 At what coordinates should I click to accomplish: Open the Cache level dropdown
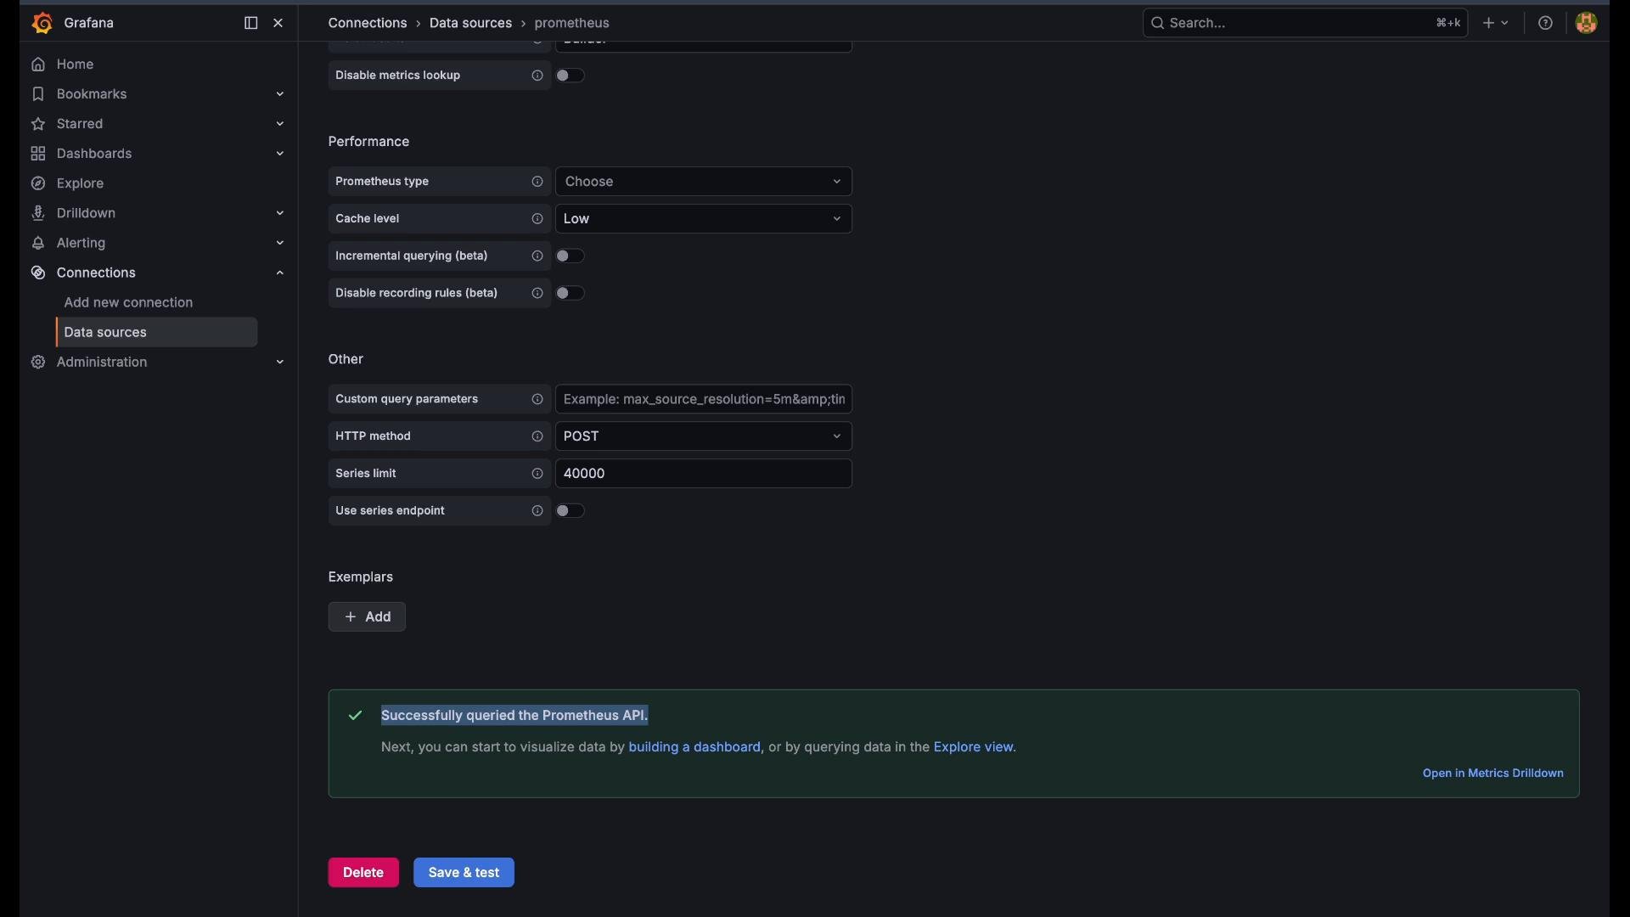704,219
